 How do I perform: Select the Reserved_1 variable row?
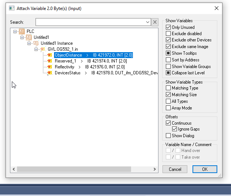coord(91,61)
